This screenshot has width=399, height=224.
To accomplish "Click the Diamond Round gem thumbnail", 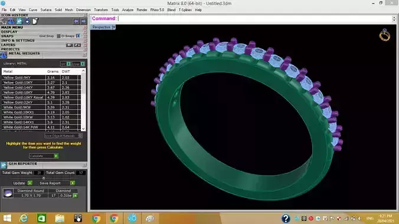I will pyautogui.click(x=8, y=193).
